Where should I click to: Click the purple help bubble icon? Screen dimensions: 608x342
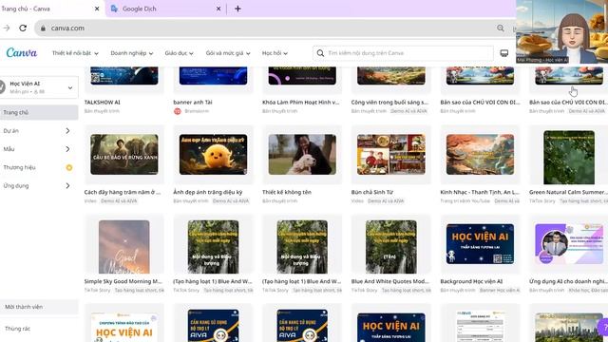coord(603,328)
